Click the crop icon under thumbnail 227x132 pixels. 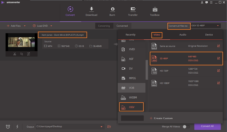tap(22, 54)
